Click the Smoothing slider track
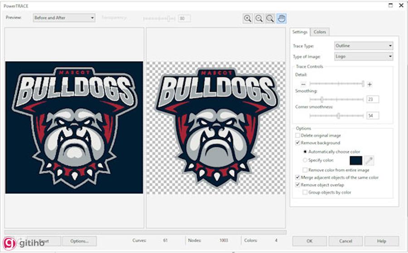Viewport: 408px width, 253px height. 336,100
